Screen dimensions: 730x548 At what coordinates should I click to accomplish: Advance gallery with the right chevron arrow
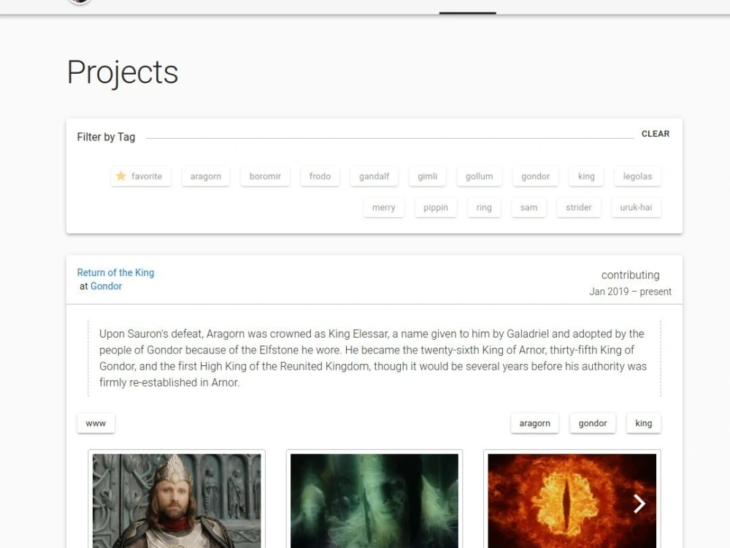click(x=639, y=503)
